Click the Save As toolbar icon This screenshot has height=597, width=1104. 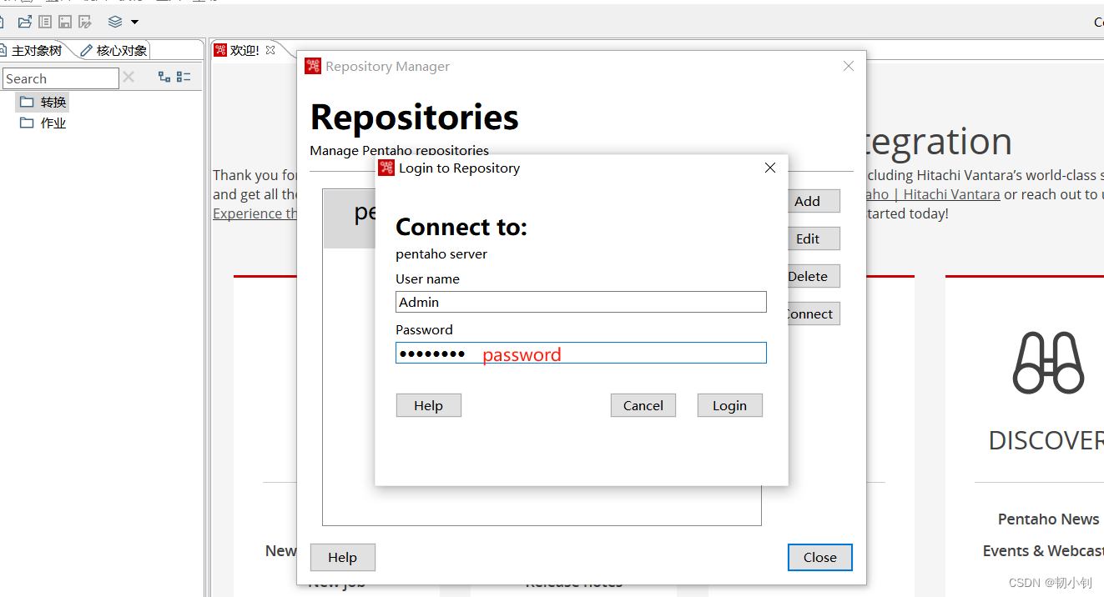[x=85, y=22]
